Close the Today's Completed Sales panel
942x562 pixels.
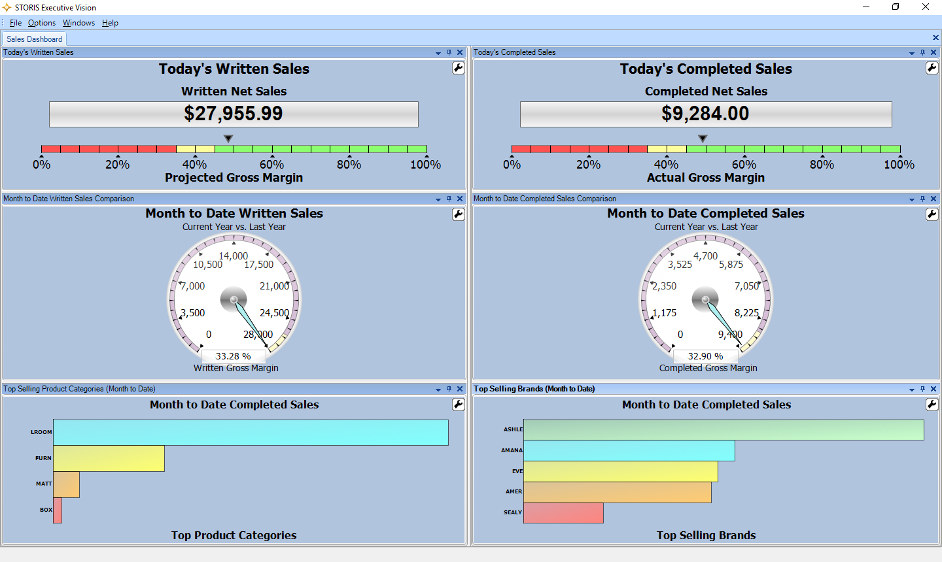click(933, 52)
